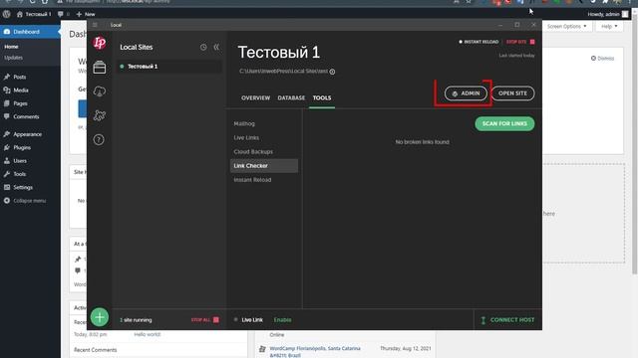
Task: Click the site path info icon
Action: pyautogui.click(x=332, y=72)
